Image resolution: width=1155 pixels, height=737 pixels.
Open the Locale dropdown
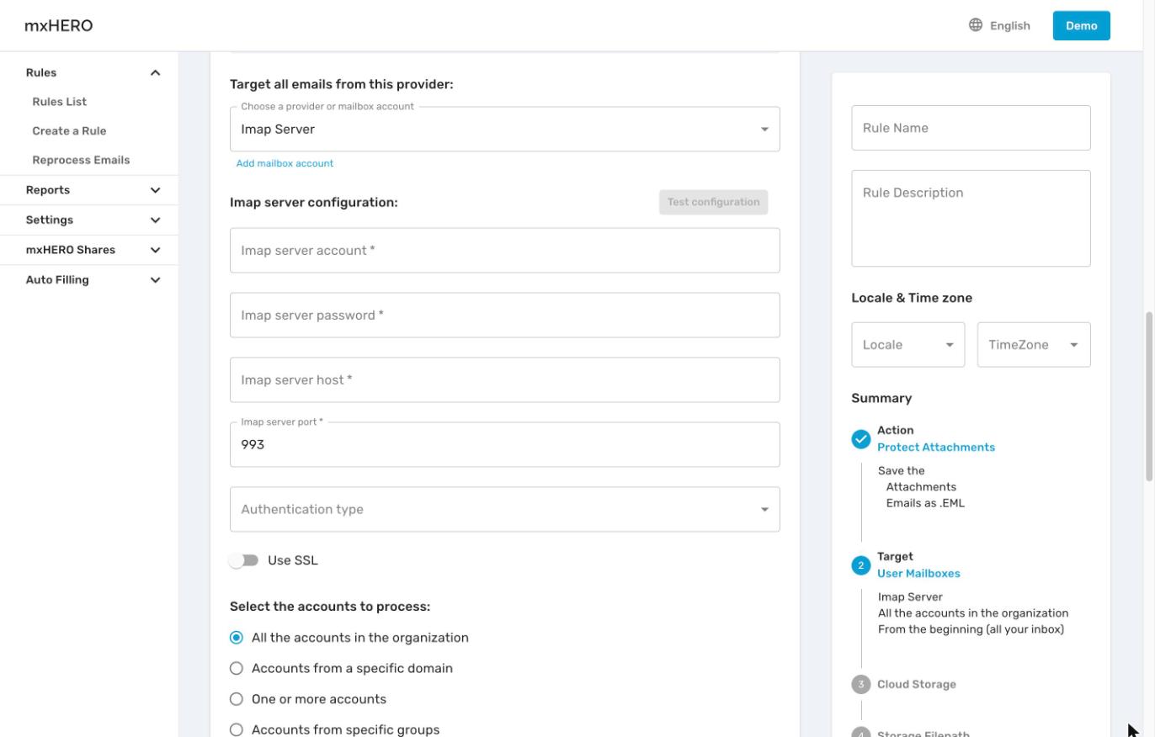pyautogui.click(x=908, y=345)
